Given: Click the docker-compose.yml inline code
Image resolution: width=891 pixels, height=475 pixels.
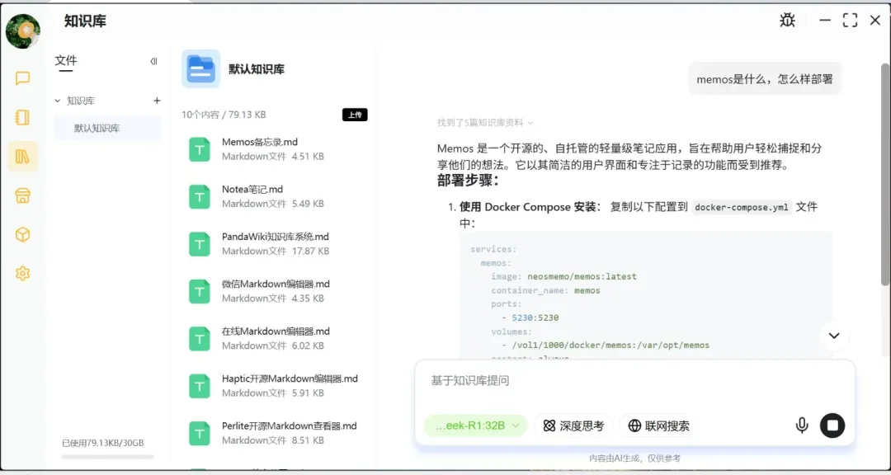Looking at the screenshot, I should pos(742,207).
